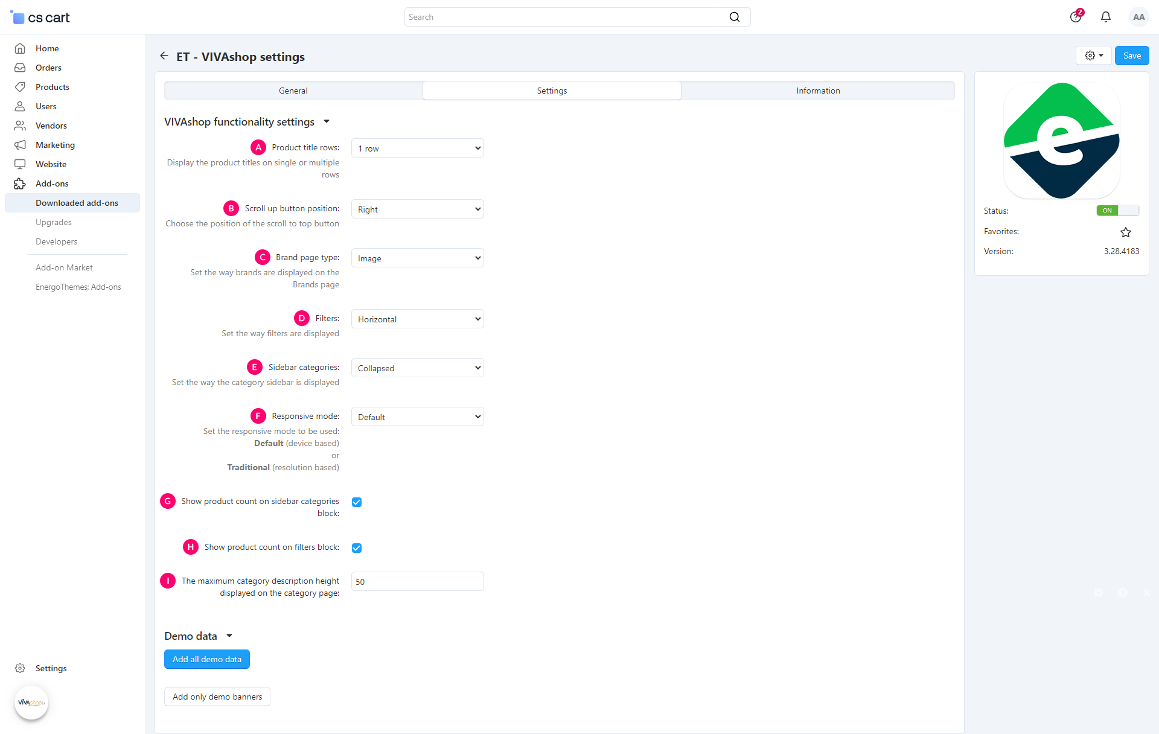This screenshot has width=1159, height=734.
Task: Click the Orders inbox icon
Action: [20, 68]
